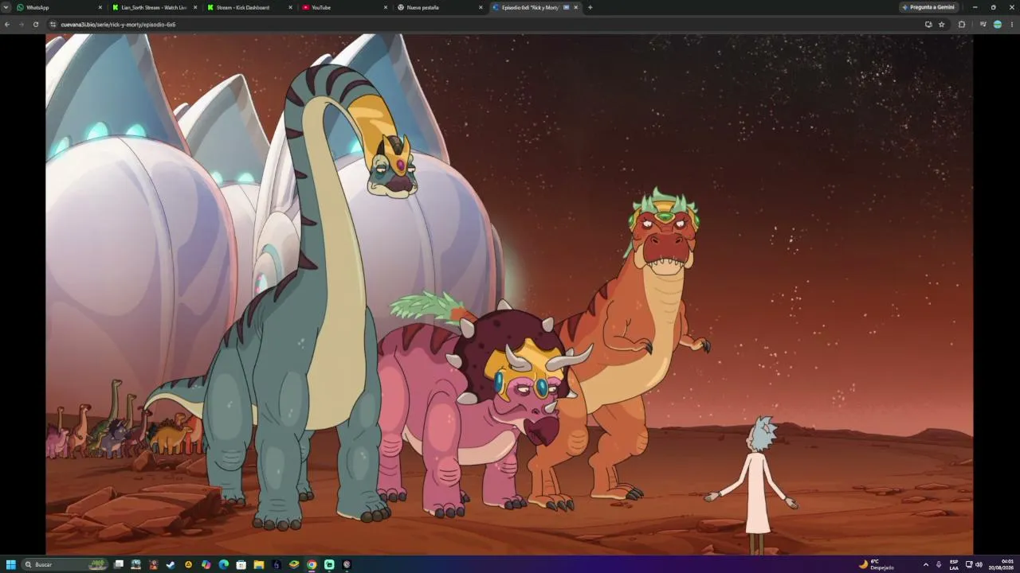1020x573 pixels.
Task: Close the YouTube tab
Action: (x=385, y=7)
